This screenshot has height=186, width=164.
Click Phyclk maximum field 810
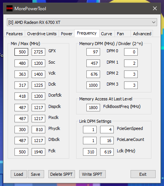pyautogui.click(x=38, y=130)
